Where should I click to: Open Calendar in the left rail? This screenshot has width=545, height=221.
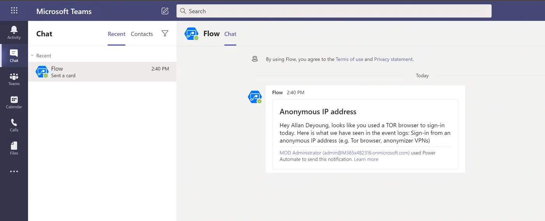(14, 102)
